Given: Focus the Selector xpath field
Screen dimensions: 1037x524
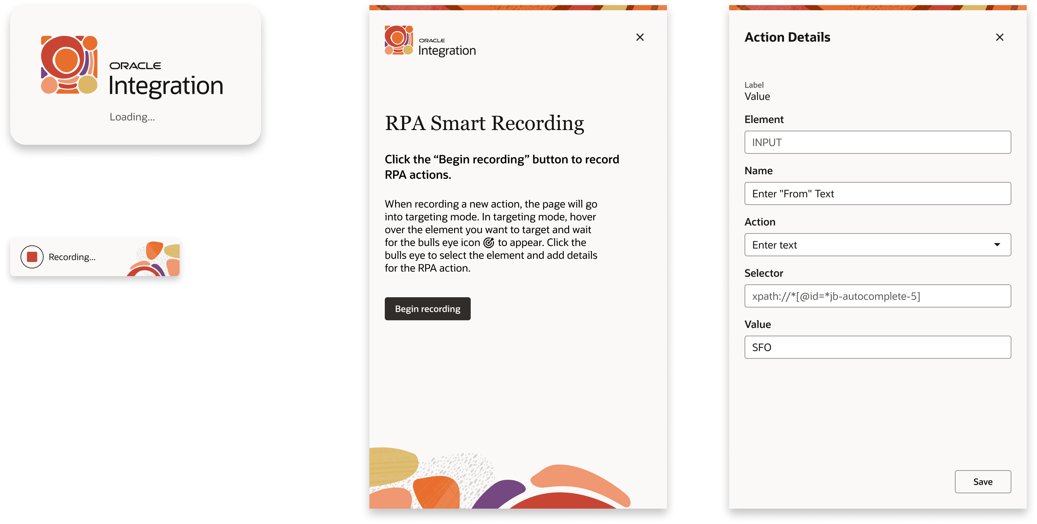Looking at the screenshot, I should click(x=877, y=296).
